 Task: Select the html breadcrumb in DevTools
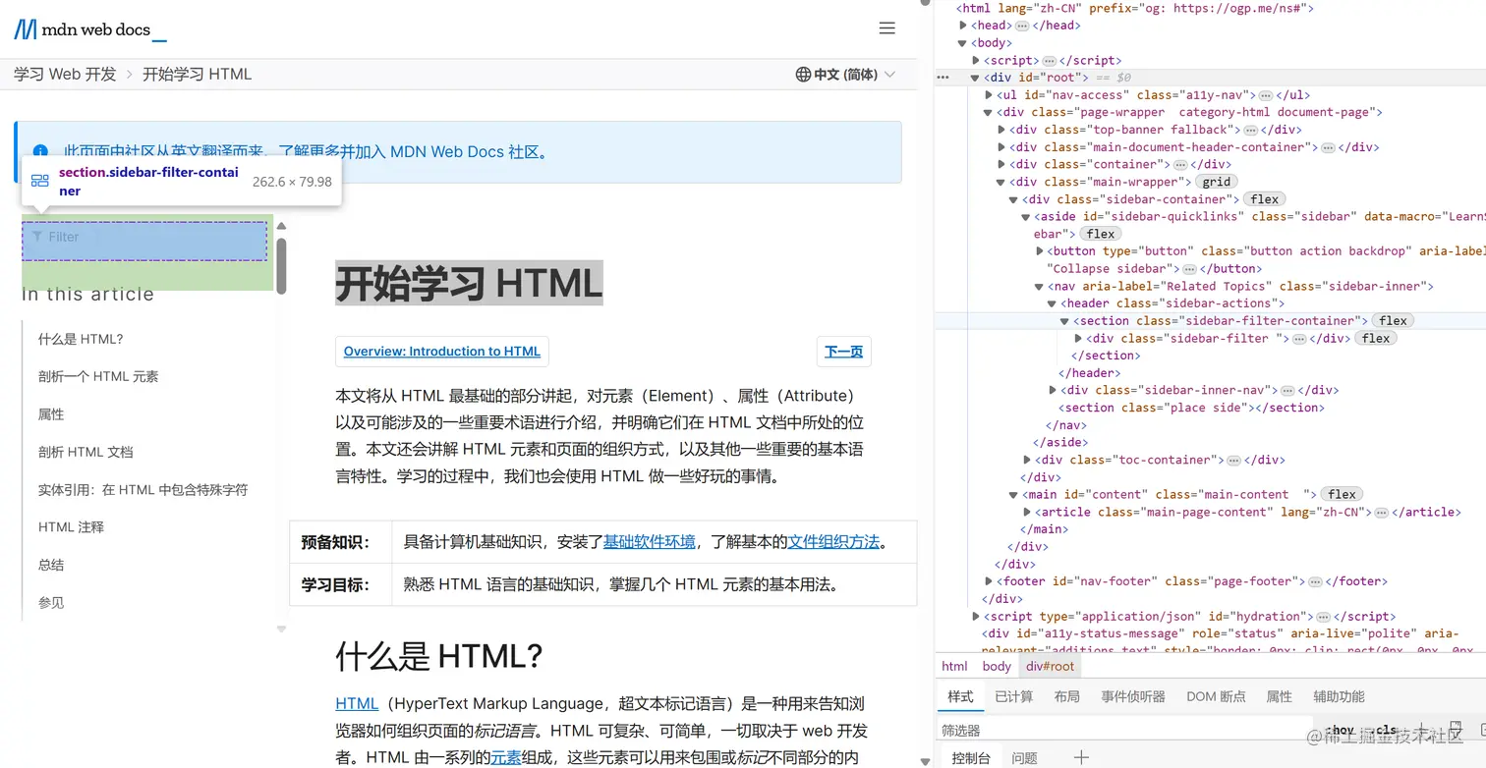coord(954,666)
